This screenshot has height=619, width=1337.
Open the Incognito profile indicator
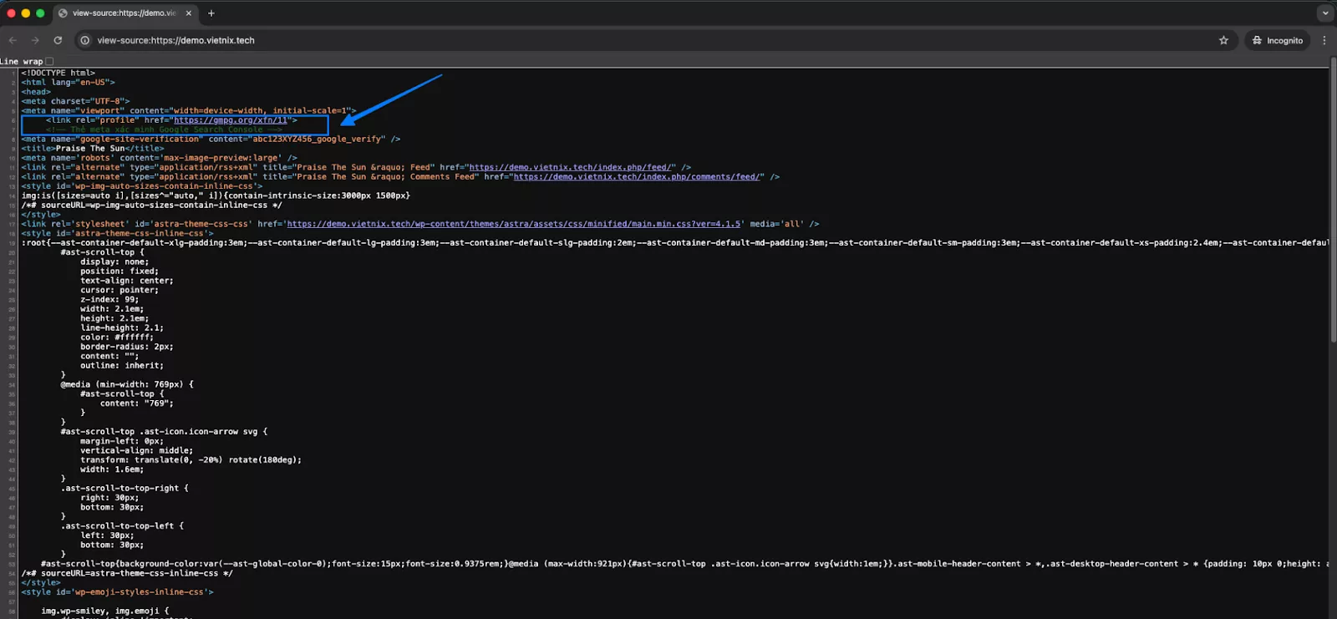pos(1278,40)
